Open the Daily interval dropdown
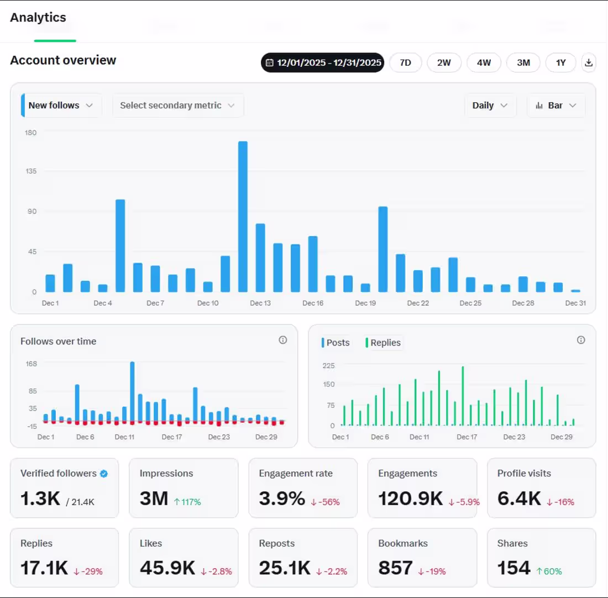Screen dimensions: 608x598 pos(490,106)
